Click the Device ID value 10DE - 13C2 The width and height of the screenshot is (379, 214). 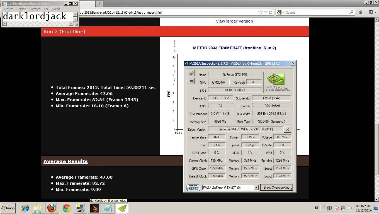[220, 98]
